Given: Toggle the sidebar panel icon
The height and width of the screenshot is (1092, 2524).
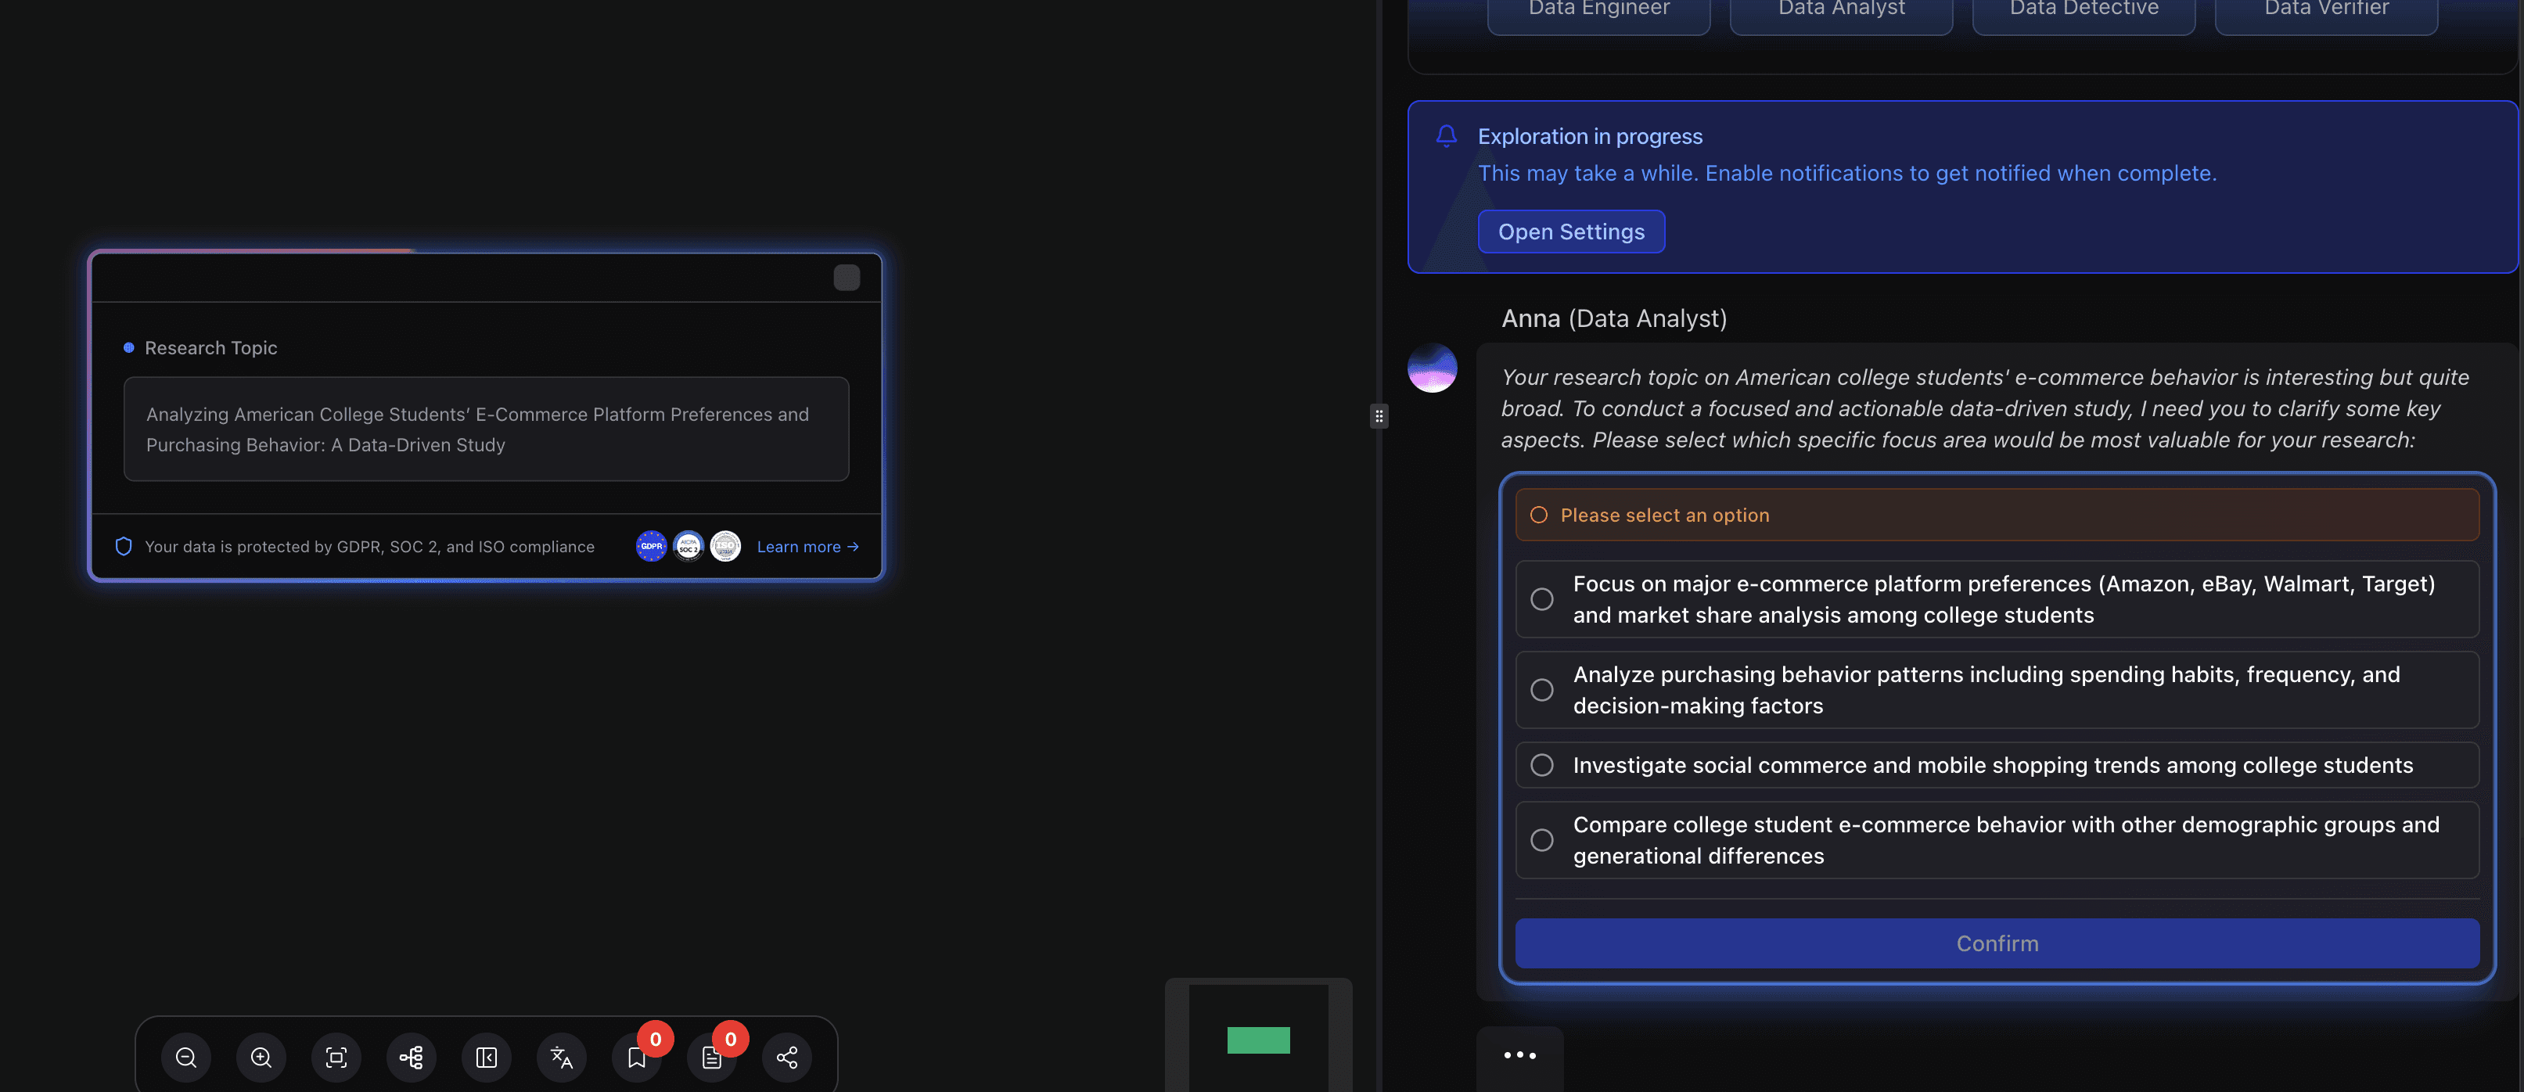Looking at the screenshot, I should [486, 1057].
